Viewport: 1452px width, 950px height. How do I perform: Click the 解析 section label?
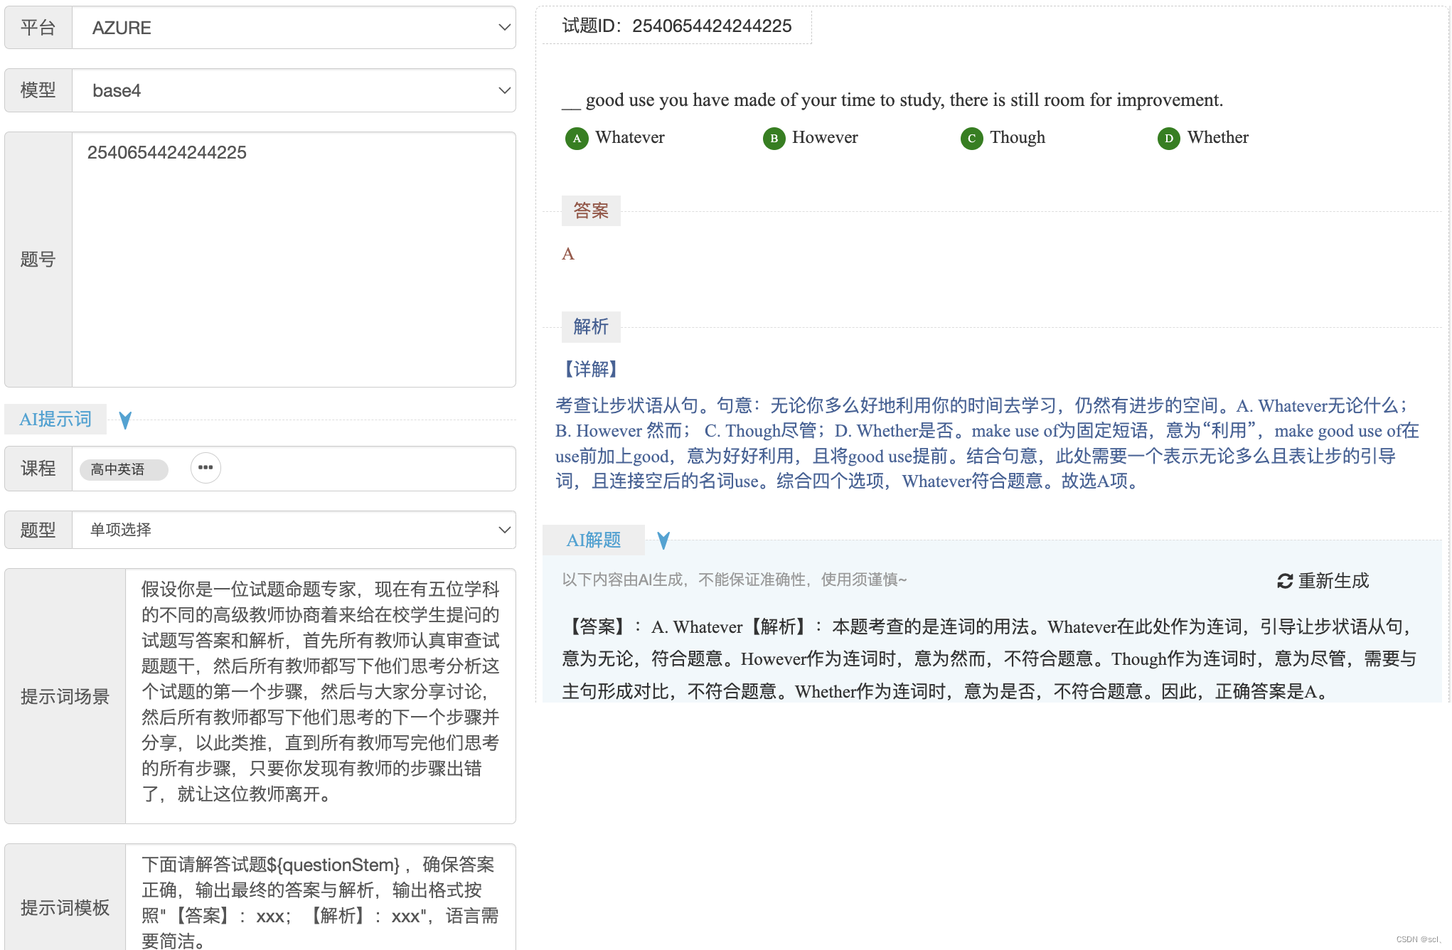coord(590,326)
